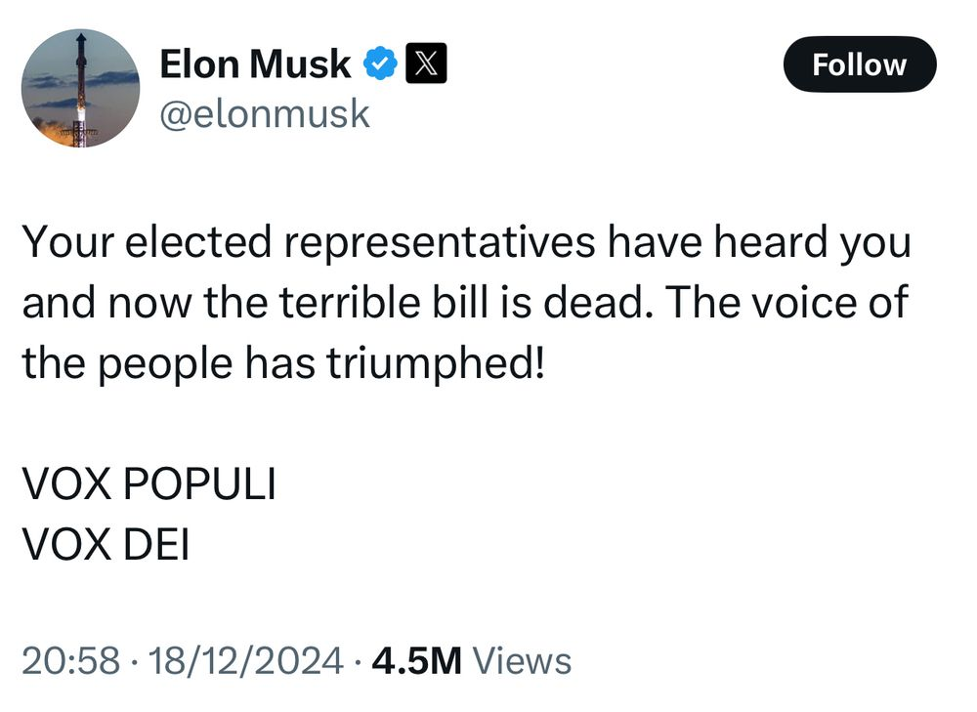Click the @elonmusk handle
Screen dimensions: 977x712
pos(264,114)
